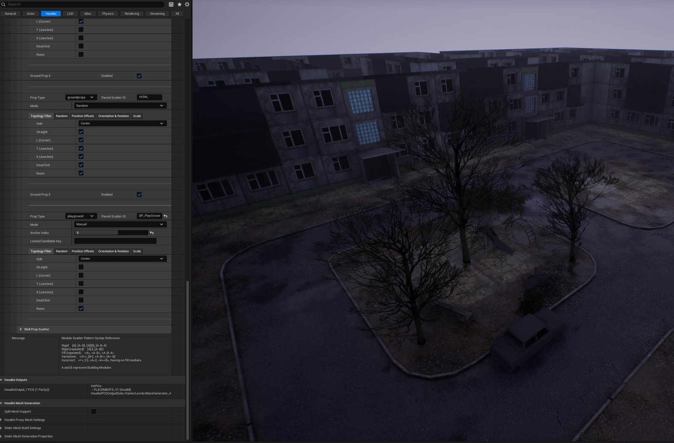Show All properties tab

tap(177, 13)
